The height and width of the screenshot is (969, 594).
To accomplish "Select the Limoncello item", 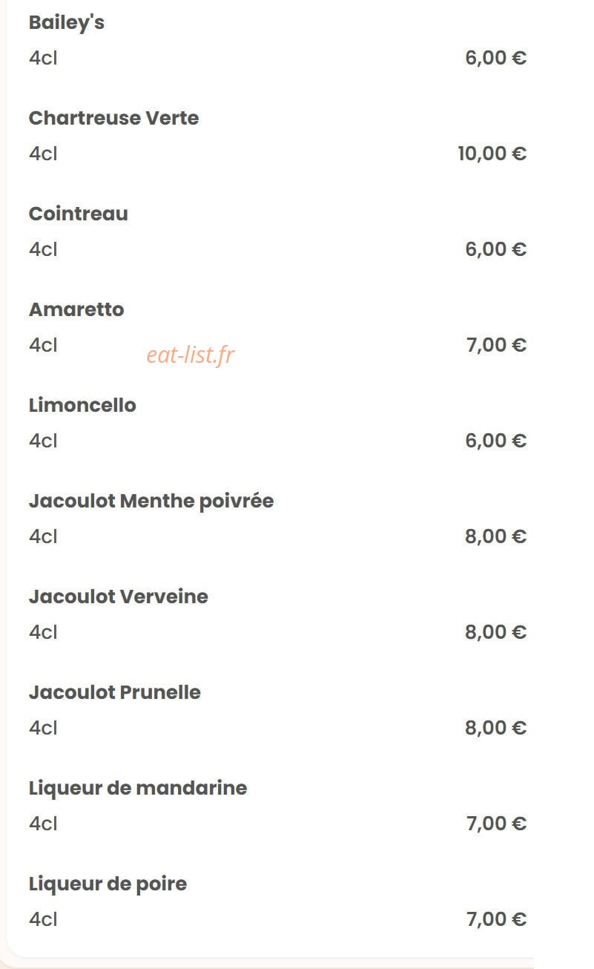I will (x=82, y=405).
